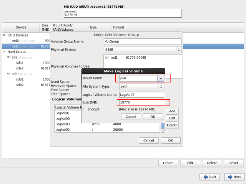Screen dimensions: 246x184
Task: Open the Mount Point dropdown
Action: pyautogui.click(x=161, y=78)
